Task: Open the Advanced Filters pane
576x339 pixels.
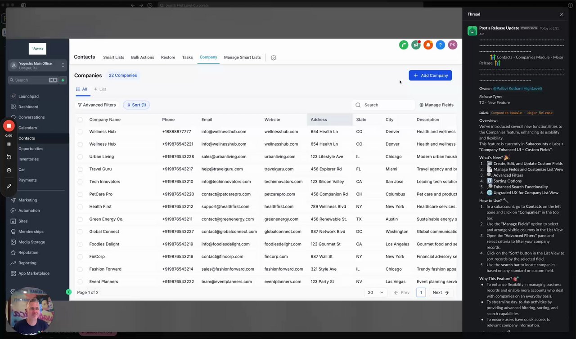Action: 97,105
